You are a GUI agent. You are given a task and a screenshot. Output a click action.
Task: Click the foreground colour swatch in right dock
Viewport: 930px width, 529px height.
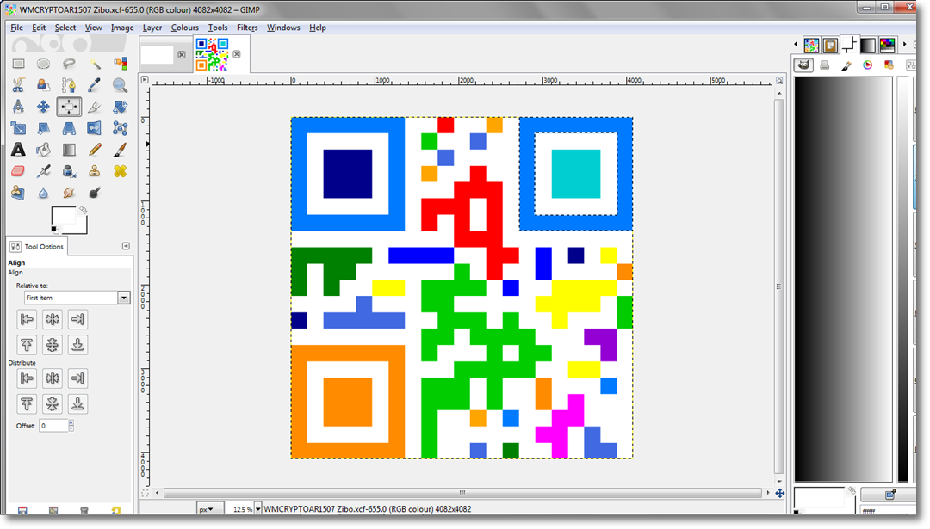(x=819, y=497)
